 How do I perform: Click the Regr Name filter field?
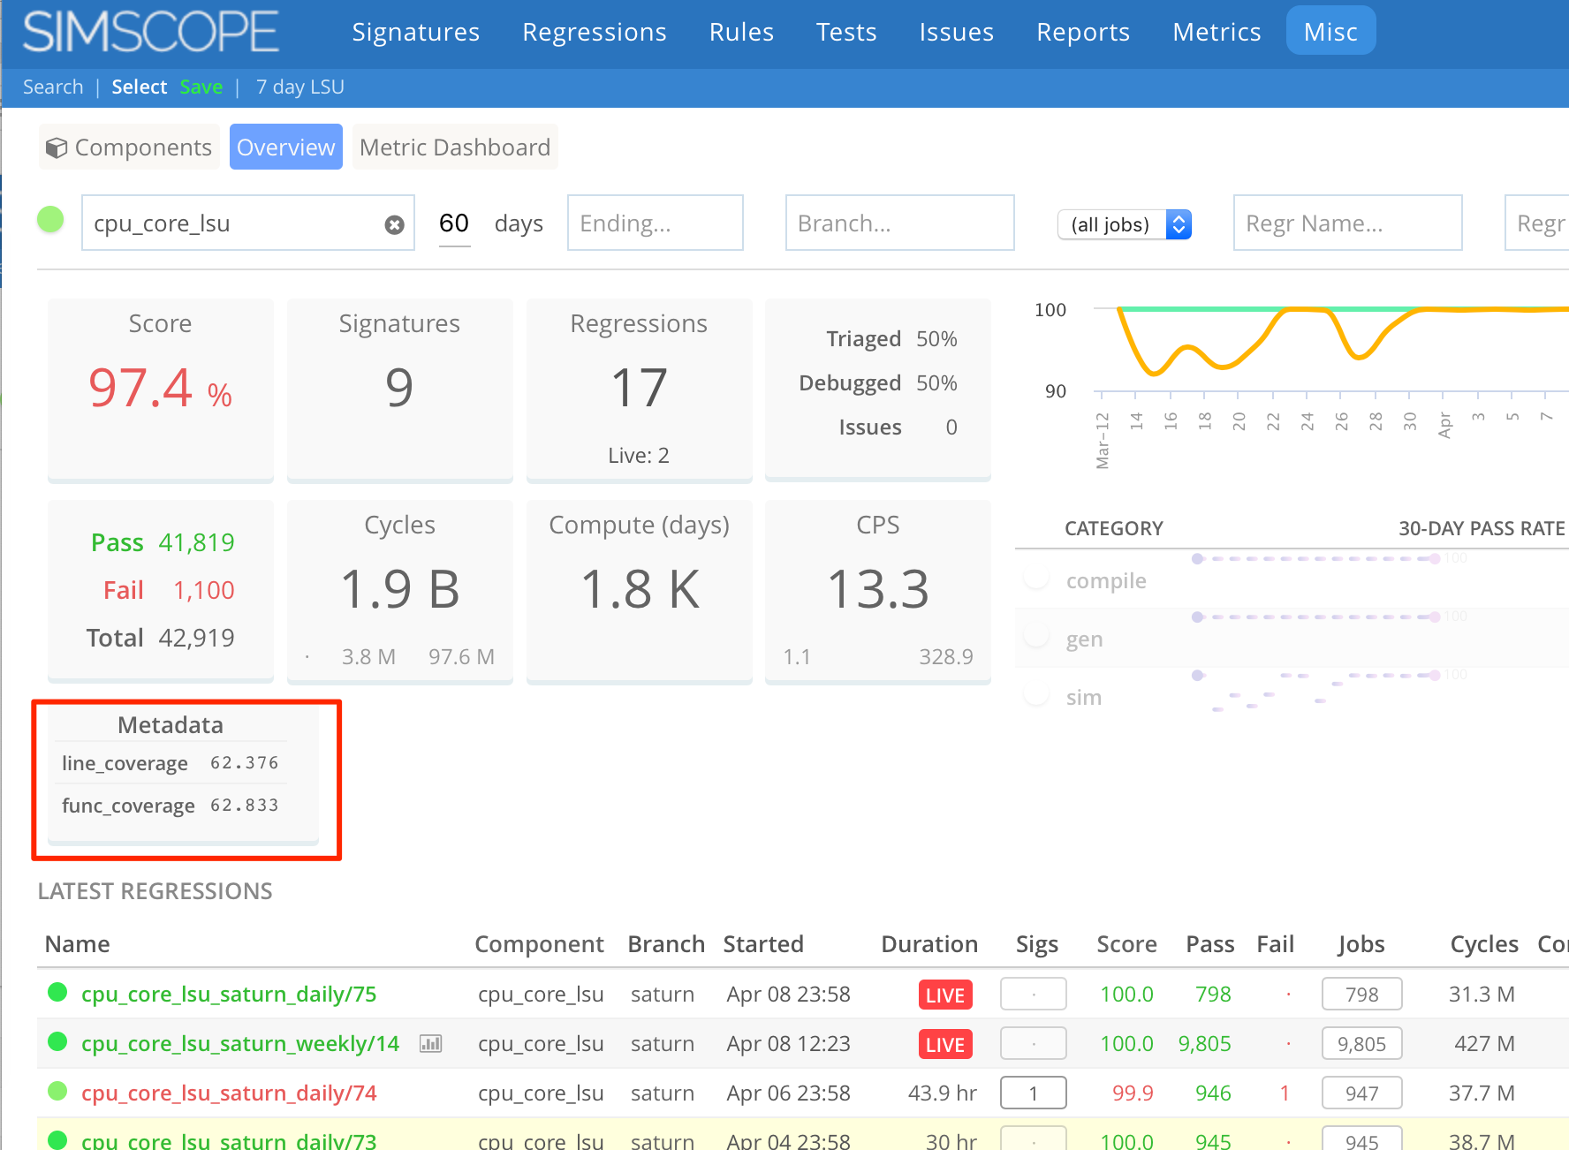1347,223
